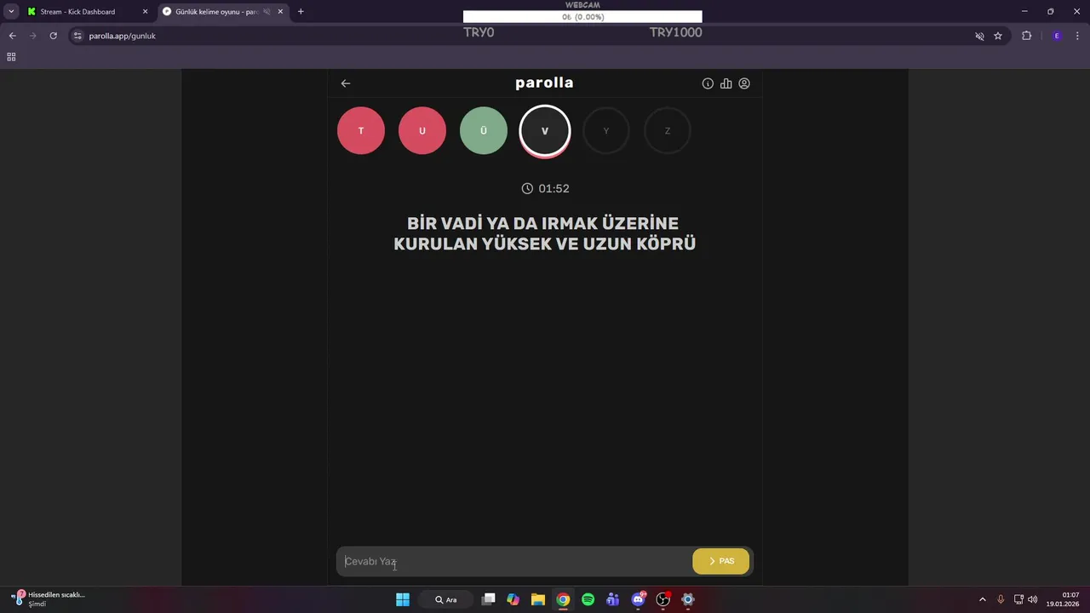Open a new browser tab

tap(301, 12)
